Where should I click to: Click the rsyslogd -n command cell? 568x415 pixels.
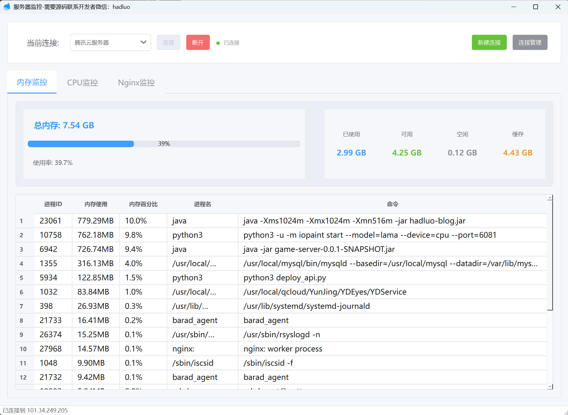[x=392, y=334]
